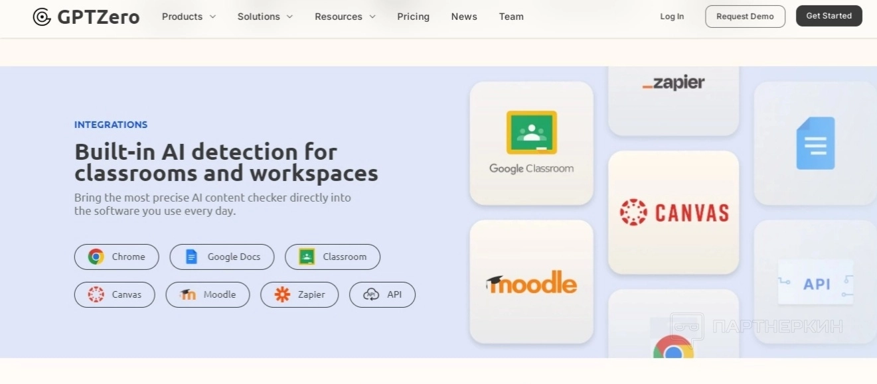Click the Moodle logo card
Viewport: 877px width, 384px height.
point(532,282)
